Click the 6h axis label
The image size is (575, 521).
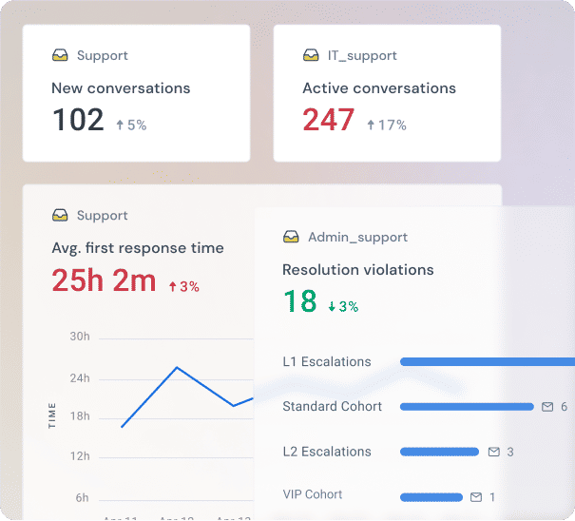82,498
